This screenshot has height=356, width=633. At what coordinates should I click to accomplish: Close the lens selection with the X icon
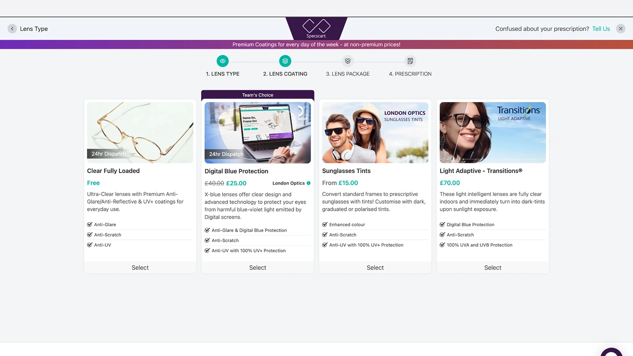(620, 29)
